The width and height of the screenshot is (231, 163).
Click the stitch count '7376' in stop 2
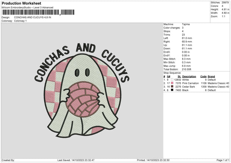click(x=178, y=83)
